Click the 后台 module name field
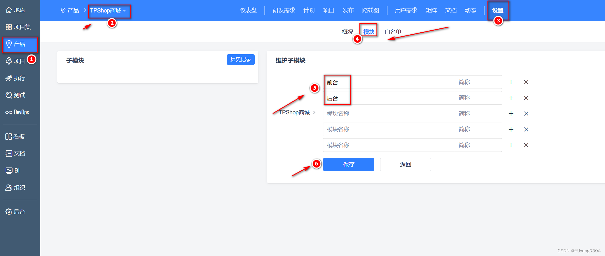This screenshot has width=605, height=256. click(389, 98)
